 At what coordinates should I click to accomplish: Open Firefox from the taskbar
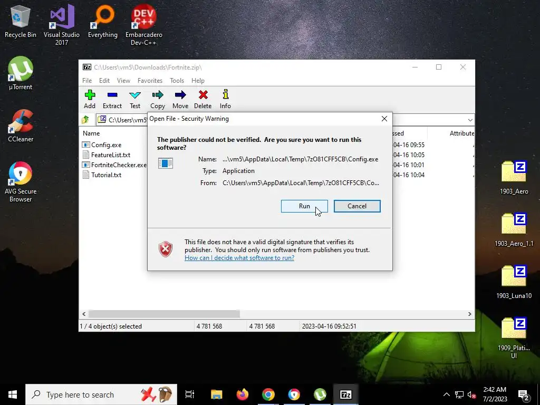243,394
